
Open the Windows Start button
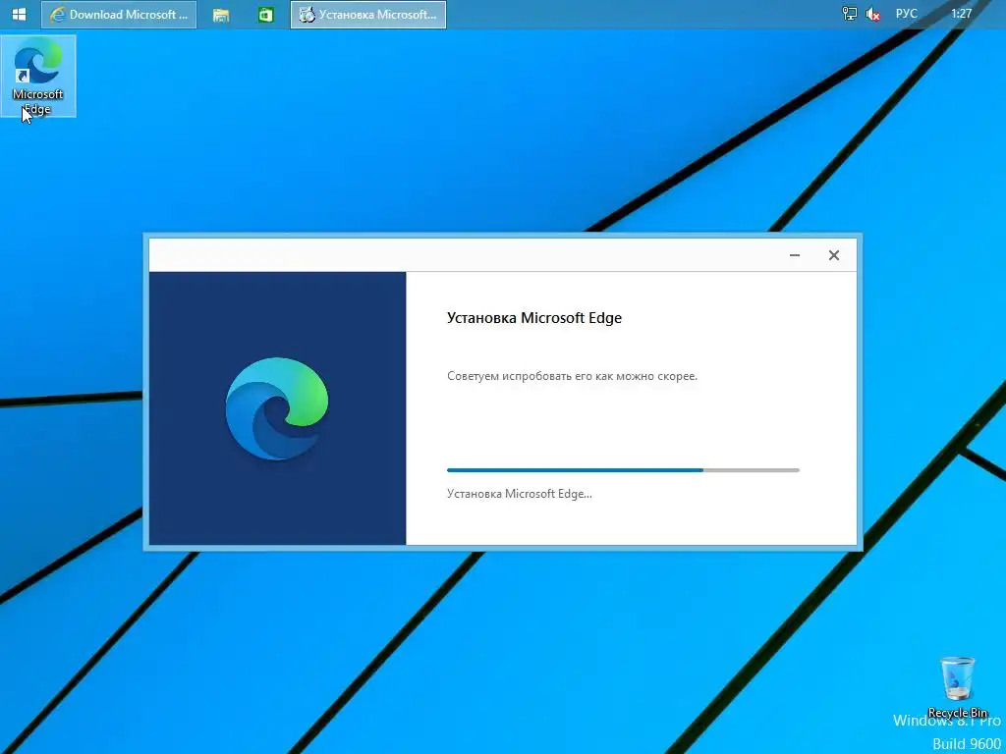[20, 14]
